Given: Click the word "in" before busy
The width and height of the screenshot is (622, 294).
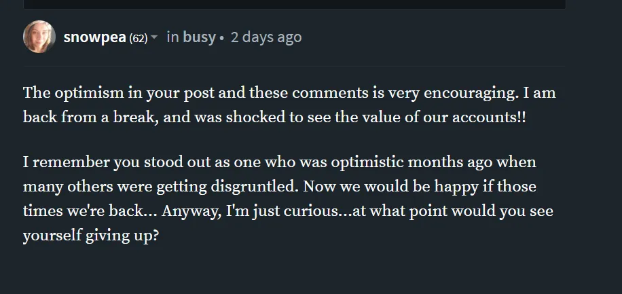Looking at the screenshot, I should (x=172, y=37).
